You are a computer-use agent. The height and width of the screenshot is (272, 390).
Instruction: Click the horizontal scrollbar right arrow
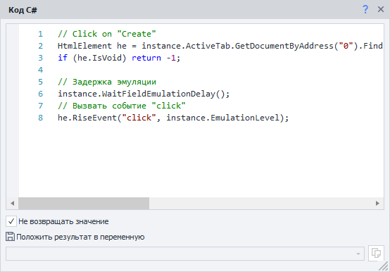click(x=377, y=204)
